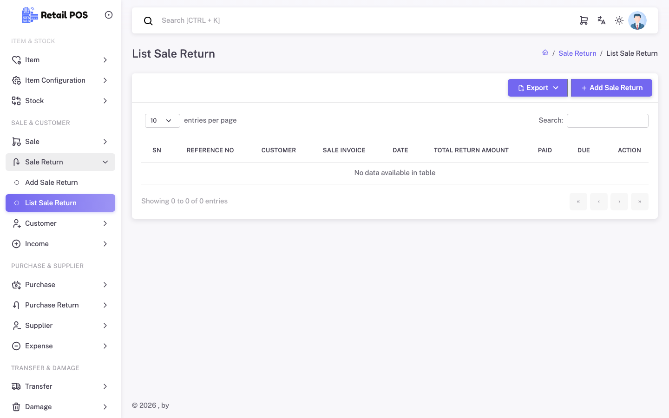
Task: Open the entries per page dropdown
Action: coord(163,121)
